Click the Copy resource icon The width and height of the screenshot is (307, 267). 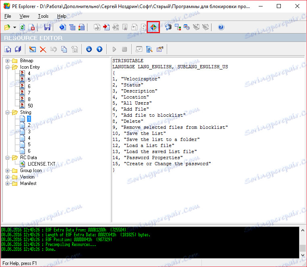64,49
